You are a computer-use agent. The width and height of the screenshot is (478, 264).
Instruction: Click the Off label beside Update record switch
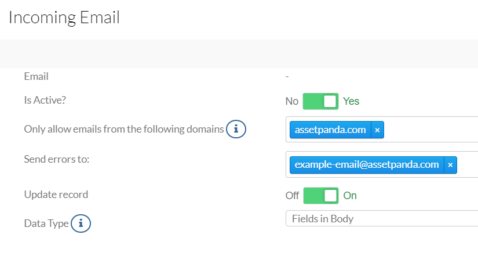[292, 196]
